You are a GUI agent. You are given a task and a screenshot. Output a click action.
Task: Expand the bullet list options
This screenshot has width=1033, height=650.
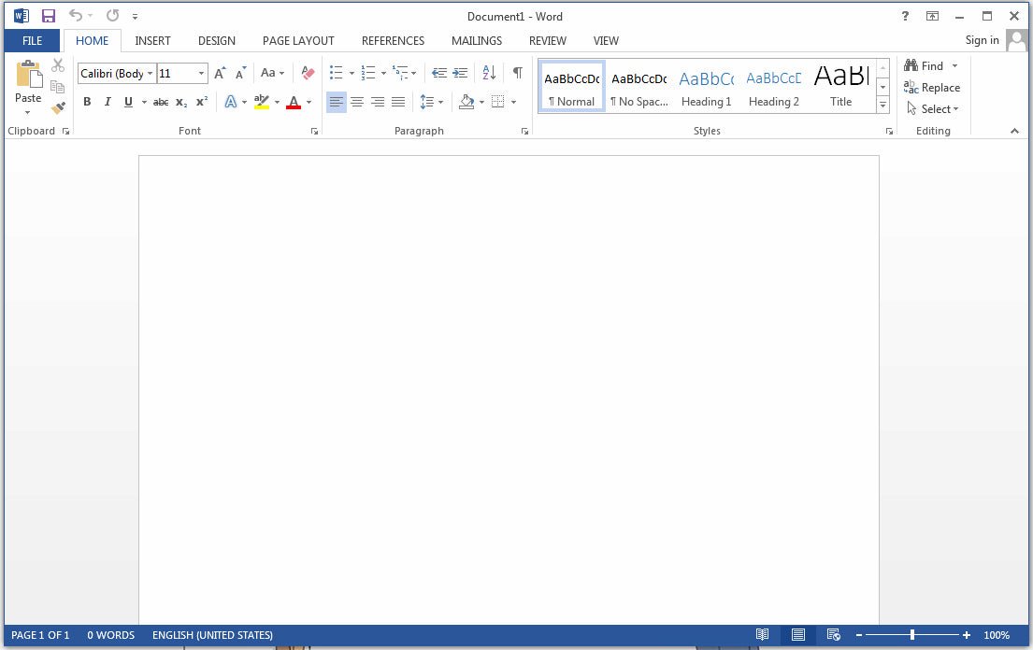coord(352,72)
